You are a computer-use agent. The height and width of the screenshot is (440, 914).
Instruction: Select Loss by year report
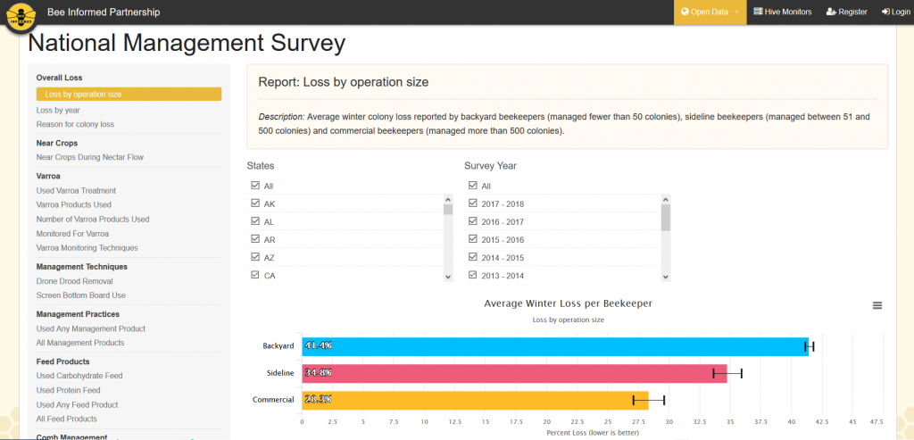coord(58,110)
